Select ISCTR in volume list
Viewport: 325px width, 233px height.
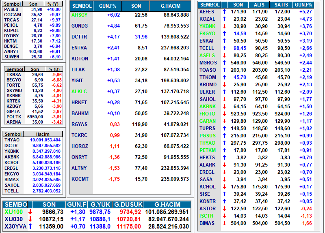(x=11, y=145)
